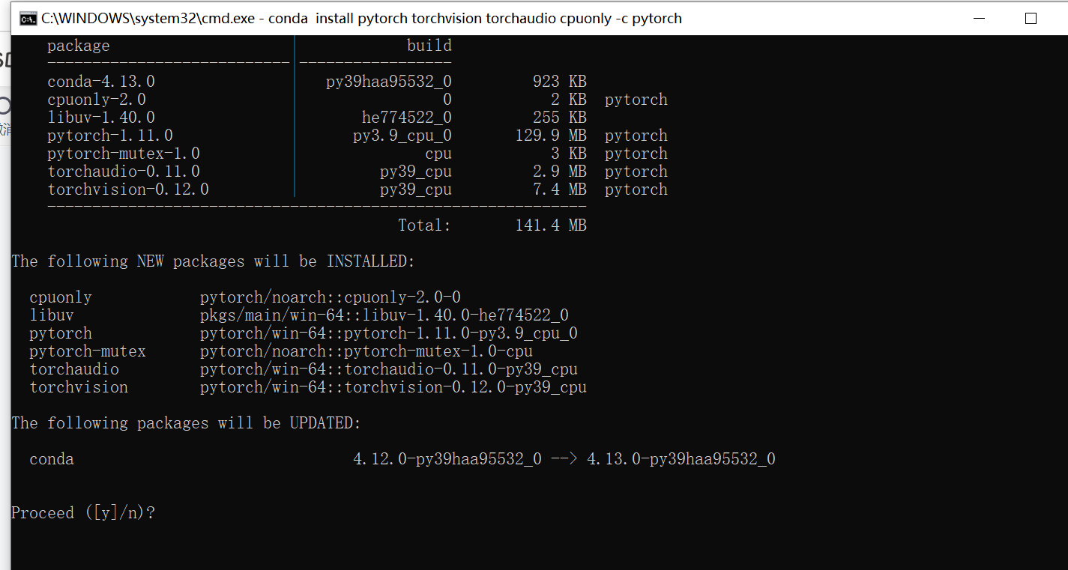Click 'pytorch/win-64::pytorch-1.11.0-py3.9_cpu_0'
This screenshot has width=1068, height=570.
[389, 333]
